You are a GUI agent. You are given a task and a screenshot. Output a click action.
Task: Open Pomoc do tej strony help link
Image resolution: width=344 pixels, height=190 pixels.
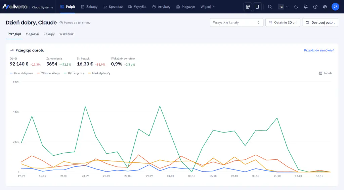click(x=75, y=23)
